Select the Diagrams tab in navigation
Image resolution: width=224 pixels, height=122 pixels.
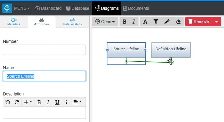[106, 8]
